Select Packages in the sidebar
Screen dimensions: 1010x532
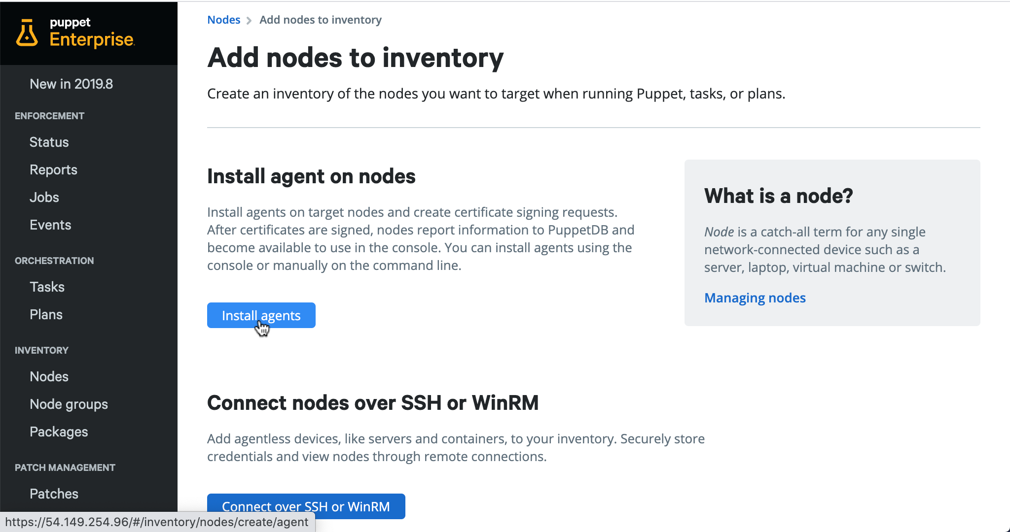pos(59,432)
